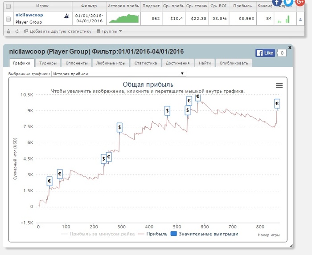This screenshot has width=312, height=255.
Task: Click the shark icon next to nicilawcoop
Action: pyautogui.click(x=66, y=16)
